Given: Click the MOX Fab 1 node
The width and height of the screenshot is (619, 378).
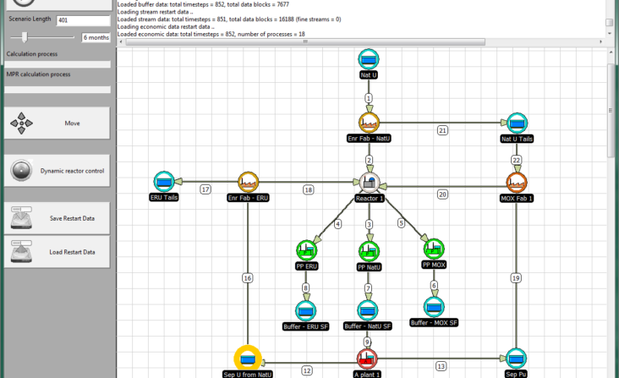Looking at the screenshot, I should click(517, 183).
